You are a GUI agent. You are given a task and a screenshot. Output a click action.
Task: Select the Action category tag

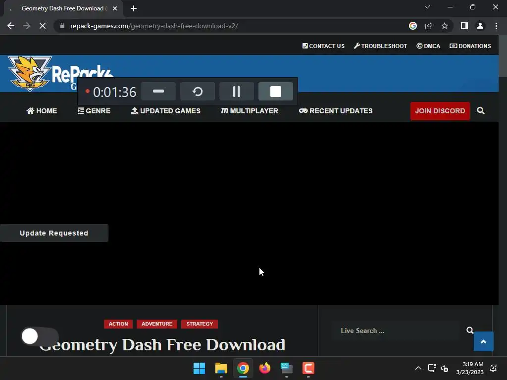pos(118,324)
